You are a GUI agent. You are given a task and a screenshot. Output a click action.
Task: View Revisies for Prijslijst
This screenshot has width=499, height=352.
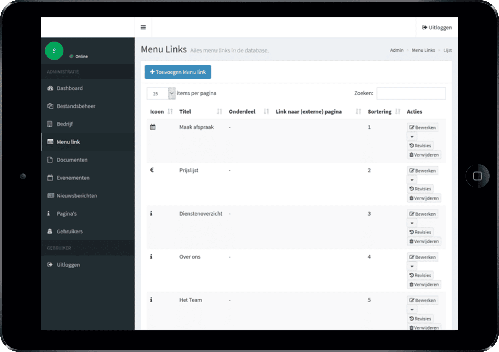click(x=420, y=189)
